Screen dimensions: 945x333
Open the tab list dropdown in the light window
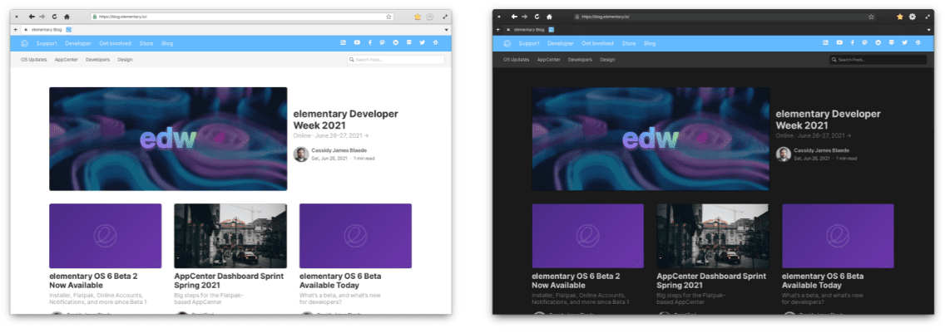447,29
